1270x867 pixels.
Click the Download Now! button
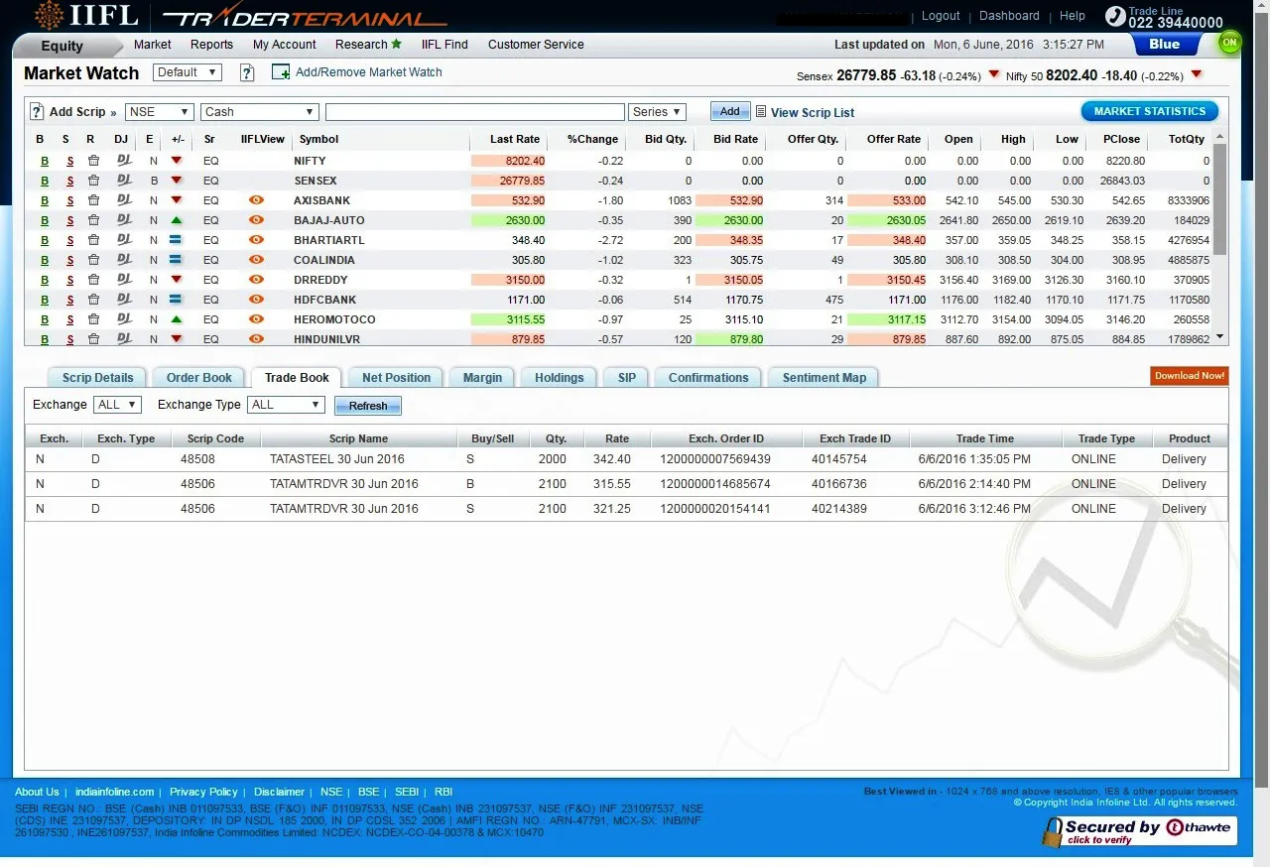[x=1190, y=376]
